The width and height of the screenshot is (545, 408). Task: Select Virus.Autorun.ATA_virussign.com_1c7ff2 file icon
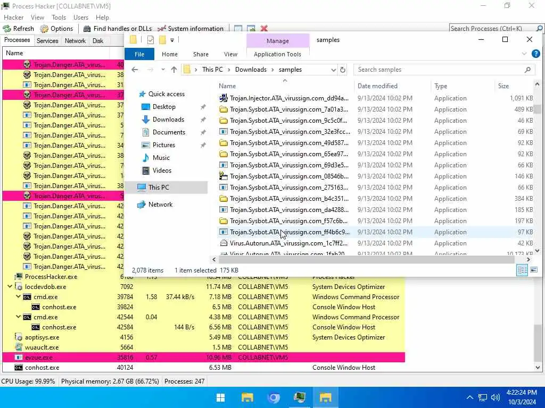click(224, 243)
